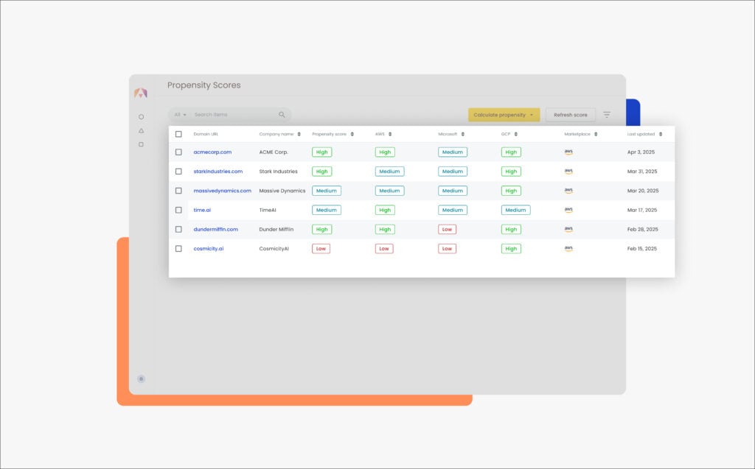Open the dundermifflin.com domain link
Screen dimensions: 755x469
coord(216,230)
